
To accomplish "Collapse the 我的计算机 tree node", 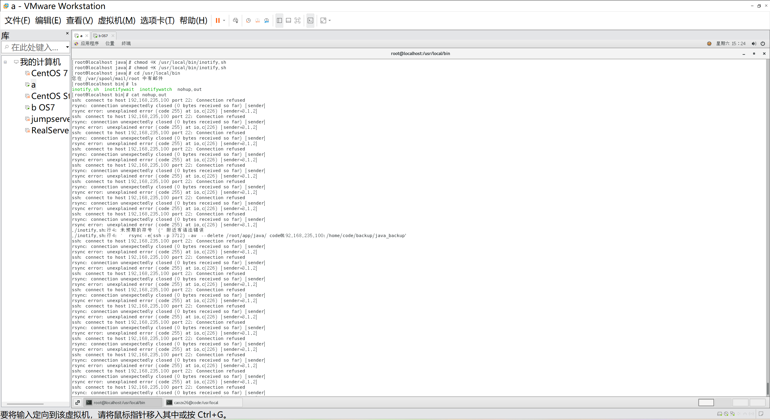I will click(5, 62).
